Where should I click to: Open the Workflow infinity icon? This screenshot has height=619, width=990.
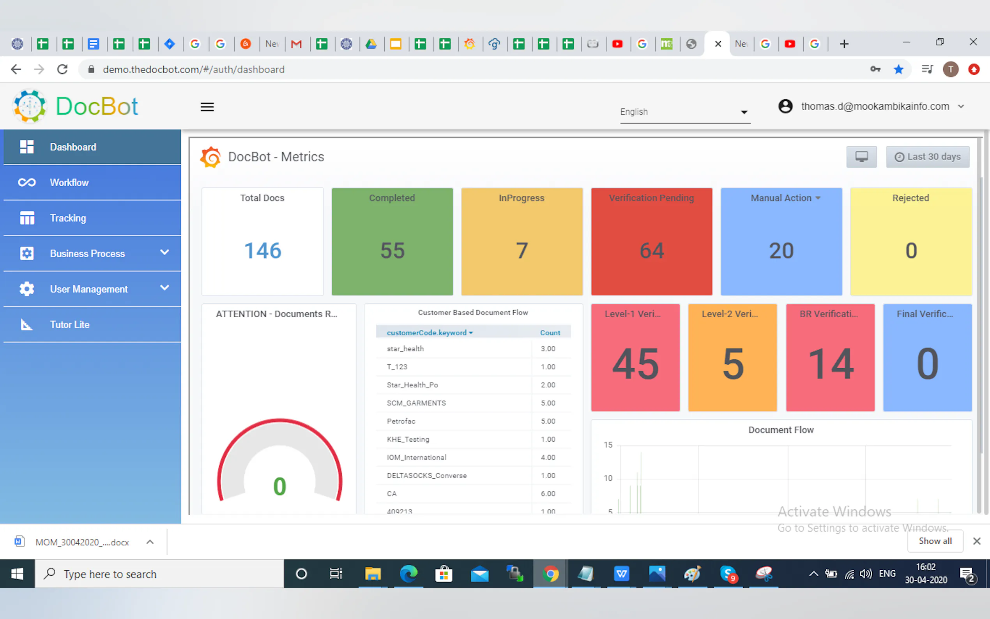(x=27, y=182)
